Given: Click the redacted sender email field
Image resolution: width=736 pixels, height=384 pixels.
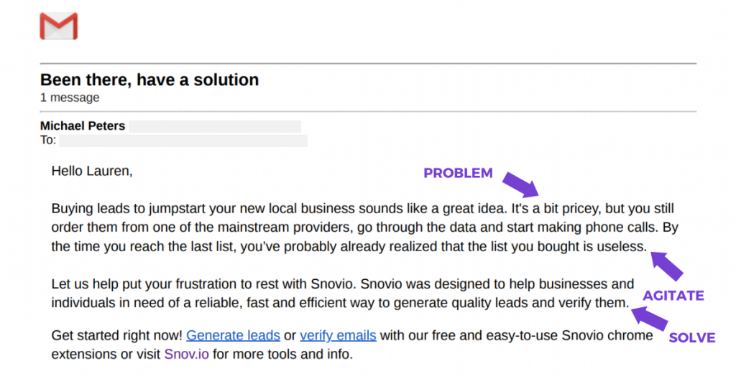Looking at the screenshot, I should 215,126.
